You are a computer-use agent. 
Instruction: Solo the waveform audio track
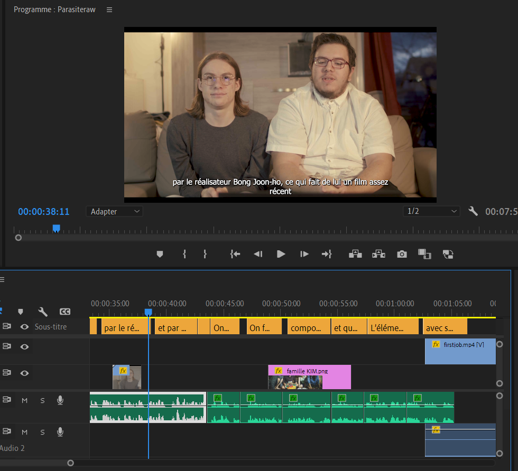pyautogui.click(x=42, y=401)
